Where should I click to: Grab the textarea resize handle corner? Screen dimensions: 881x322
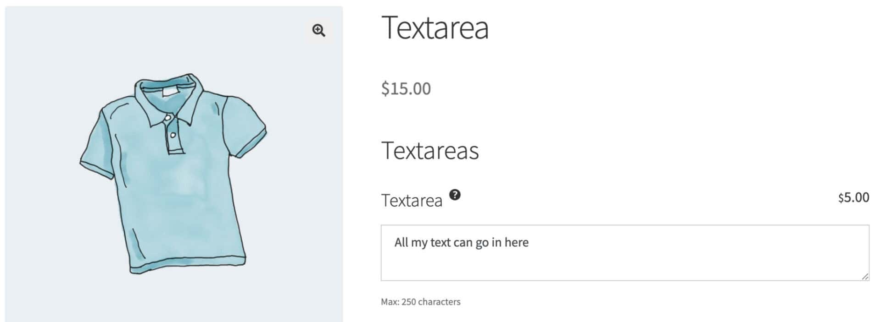[865, 277]
